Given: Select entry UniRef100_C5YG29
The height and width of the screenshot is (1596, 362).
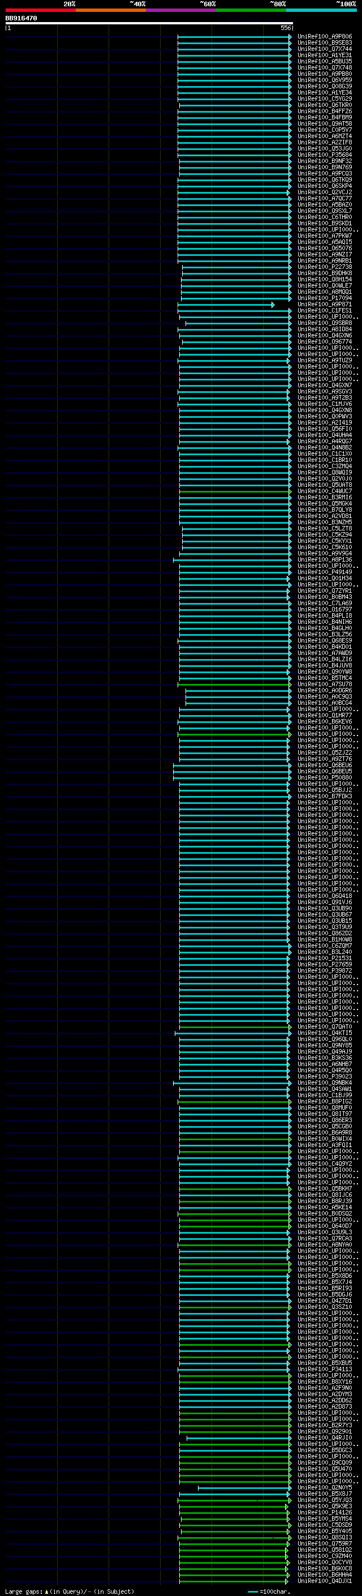Looking at the screenshot, I should 324,99.
